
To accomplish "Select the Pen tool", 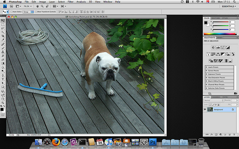I will [x=3, y=75].
